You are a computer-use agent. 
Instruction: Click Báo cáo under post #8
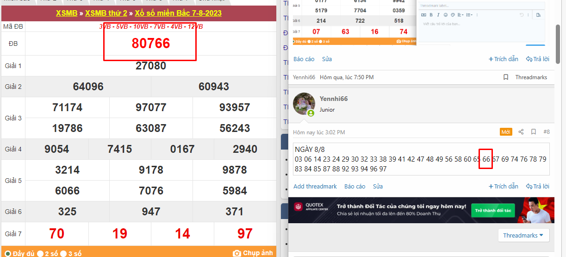tap(355, 186)
